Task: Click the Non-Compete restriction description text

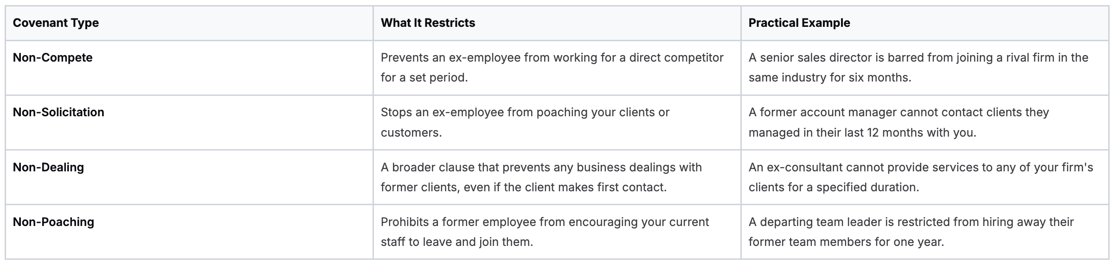Action: click(x=552, y=58)
